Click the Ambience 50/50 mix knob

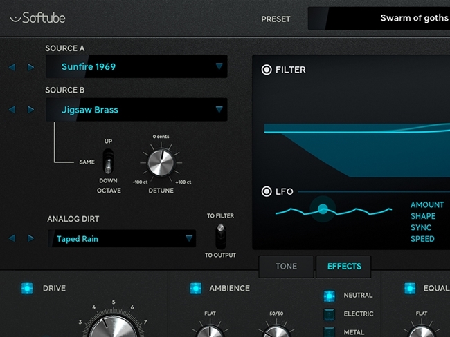tap(276, 331)
